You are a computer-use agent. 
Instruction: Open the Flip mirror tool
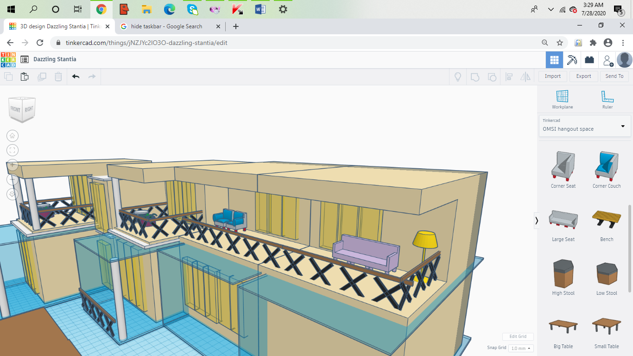[525, 76]
